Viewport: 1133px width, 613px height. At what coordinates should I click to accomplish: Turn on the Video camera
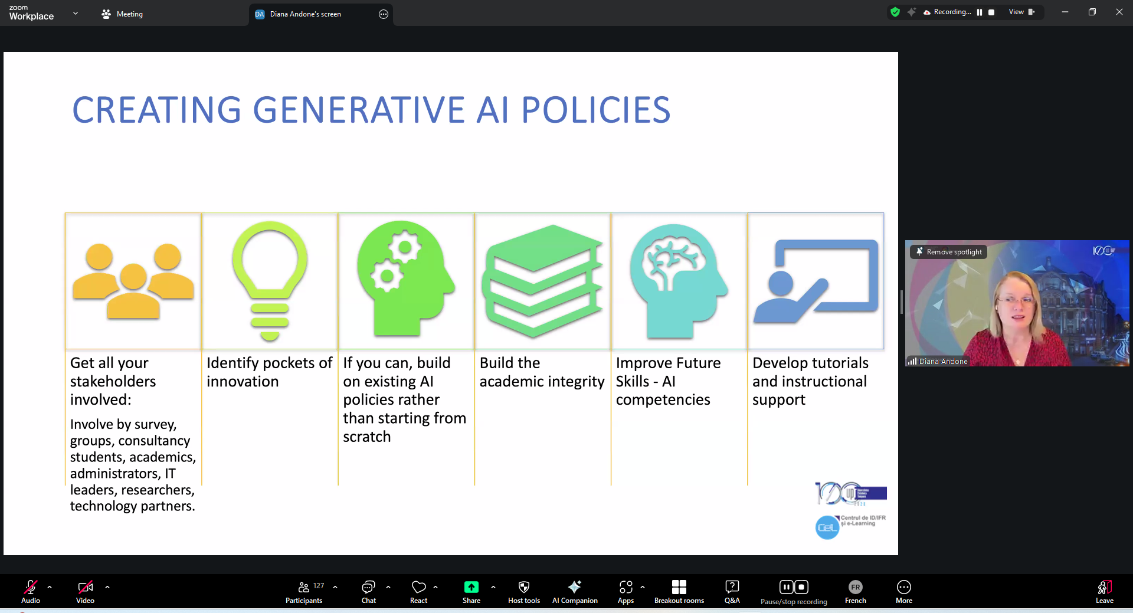point(85,591)
